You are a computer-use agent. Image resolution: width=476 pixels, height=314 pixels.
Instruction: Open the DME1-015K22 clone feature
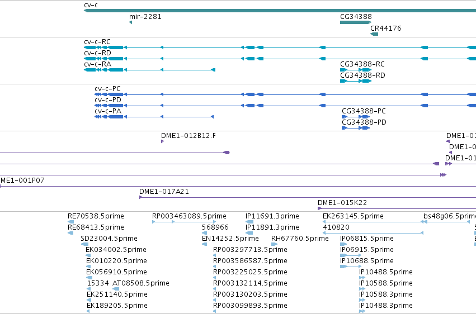pyautogui.click(x=397, y=208)
